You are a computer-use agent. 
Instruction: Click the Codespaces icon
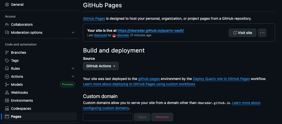7,108
